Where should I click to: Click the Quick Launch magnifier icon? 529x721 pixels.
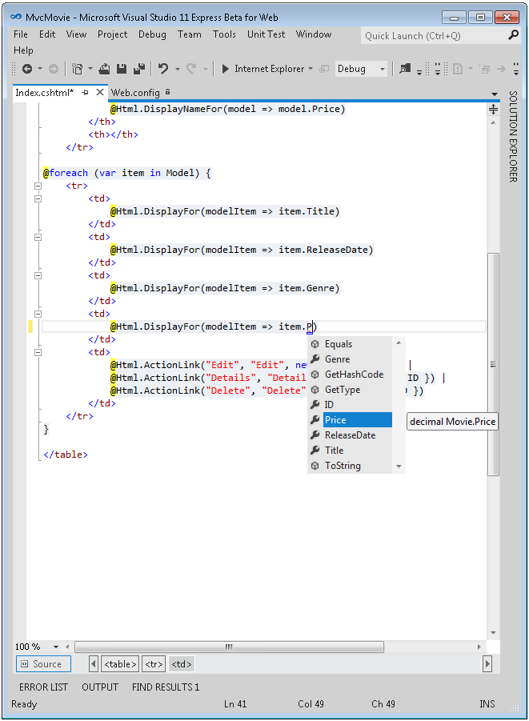[x=513, y=35]
